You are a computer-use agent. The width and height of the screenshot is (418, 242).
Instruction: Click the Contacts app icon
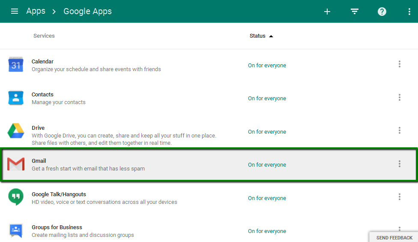pyautogui.click(x=16, y=98)
